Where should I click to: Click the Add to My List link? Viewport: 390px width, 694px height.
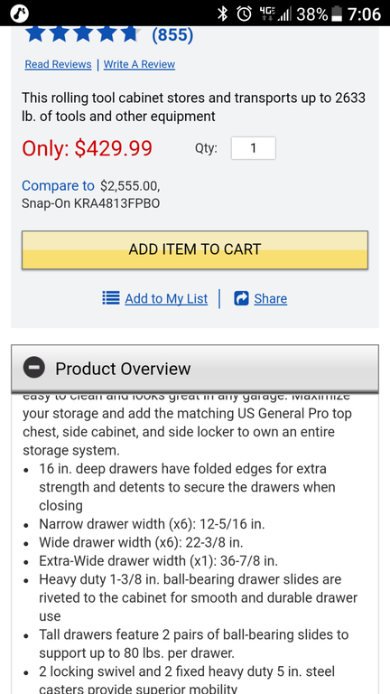pyautogui.click(x=166, y=299)
